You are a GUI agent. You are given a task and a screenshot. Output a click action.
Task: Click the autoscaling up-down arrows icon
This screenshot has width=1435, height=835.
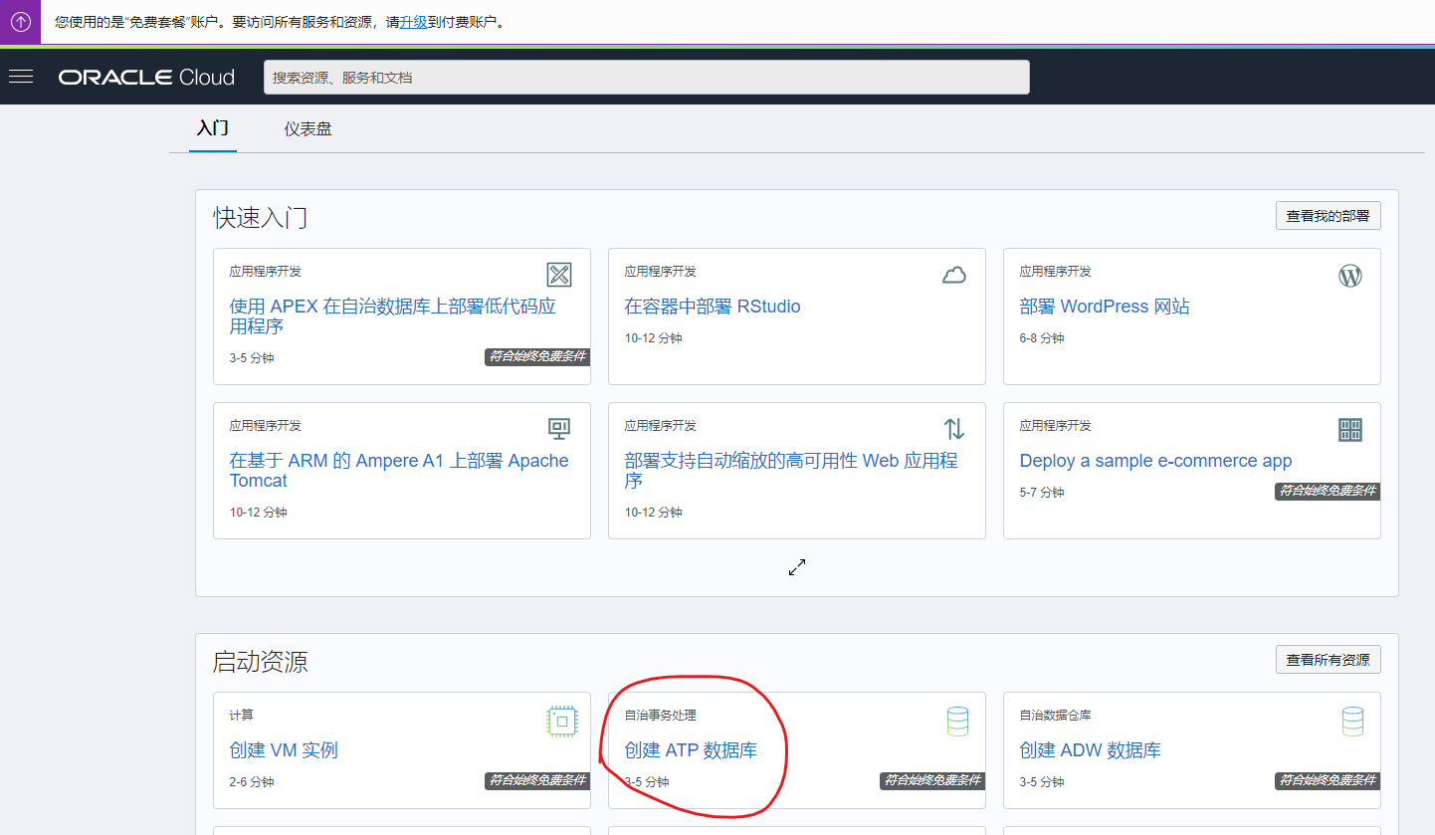[x=954, y=429]
